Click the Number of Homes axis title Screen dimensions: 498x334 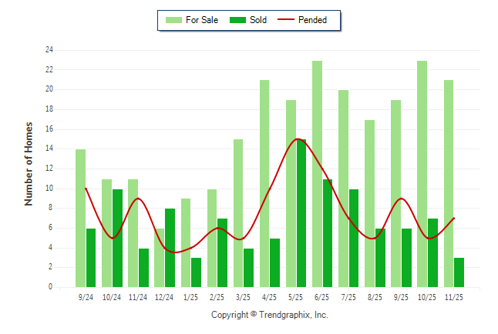pyautogui.click(x=29, y=163)
